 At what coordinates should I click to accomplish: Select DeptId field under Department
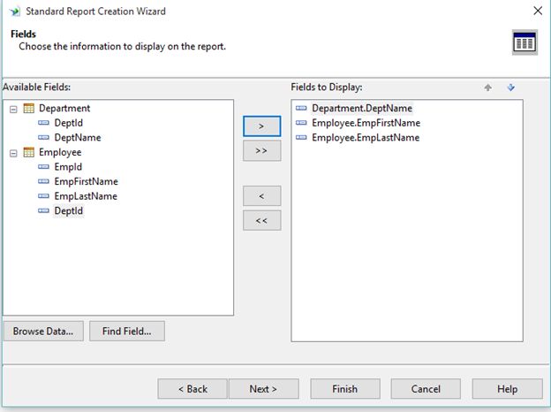(69, 123)
